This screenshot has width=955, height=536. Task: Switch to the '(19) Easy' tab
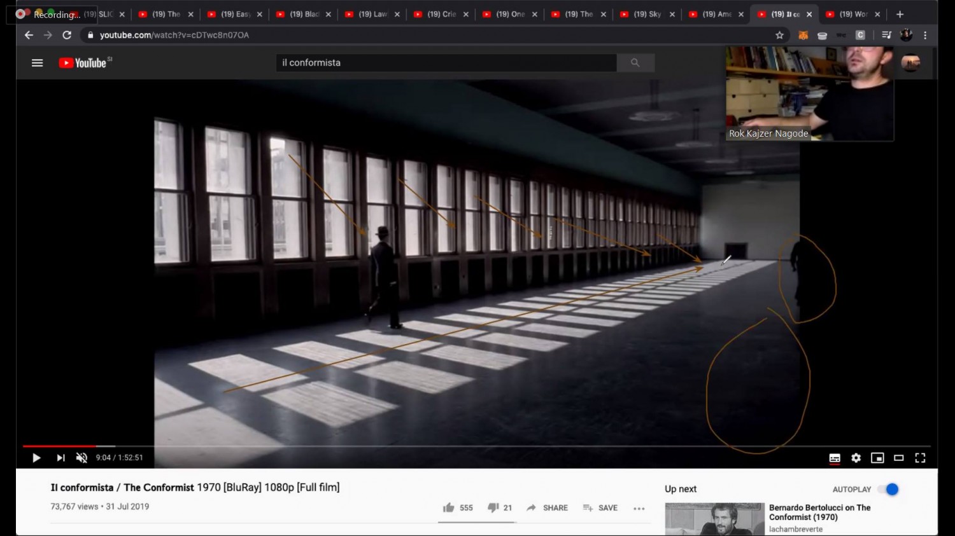(x=234, y=14)
